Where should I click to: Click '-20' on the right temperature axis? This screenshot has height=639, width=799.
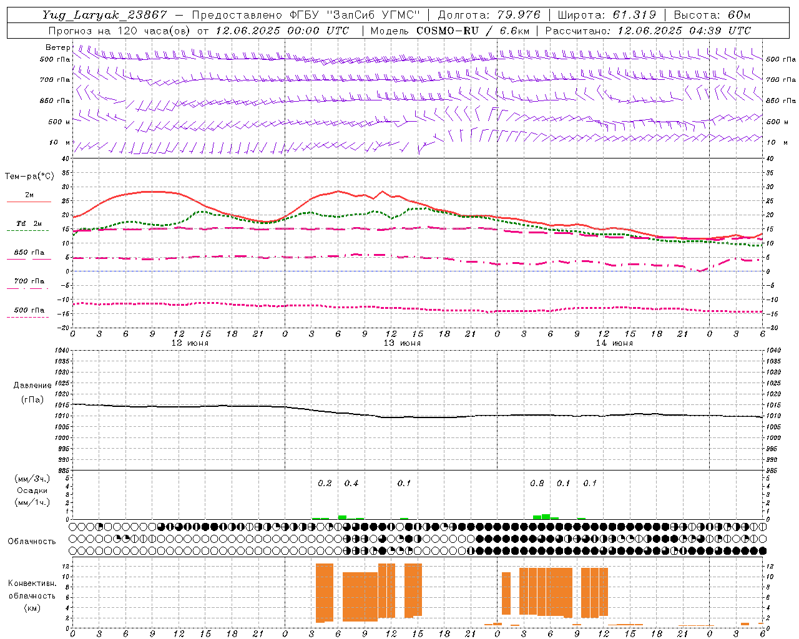(x=771, y=328)
